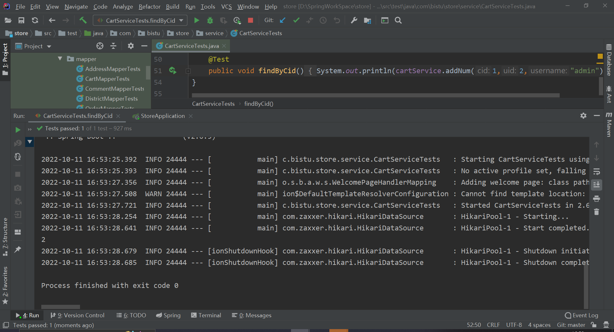Open the Database side tool window
This screenshot has width=614, height=332.
(609, 60)
